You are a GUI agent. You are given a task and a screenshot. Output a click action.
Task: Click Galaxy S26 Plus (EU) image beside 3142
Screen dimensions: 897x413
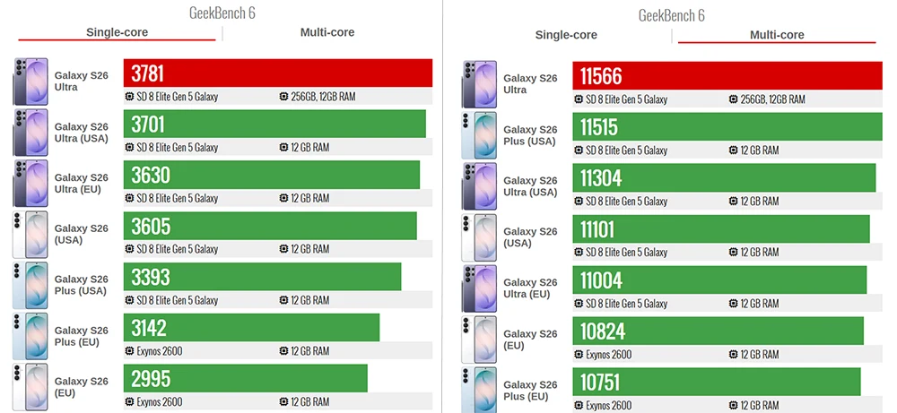(30, 337)
